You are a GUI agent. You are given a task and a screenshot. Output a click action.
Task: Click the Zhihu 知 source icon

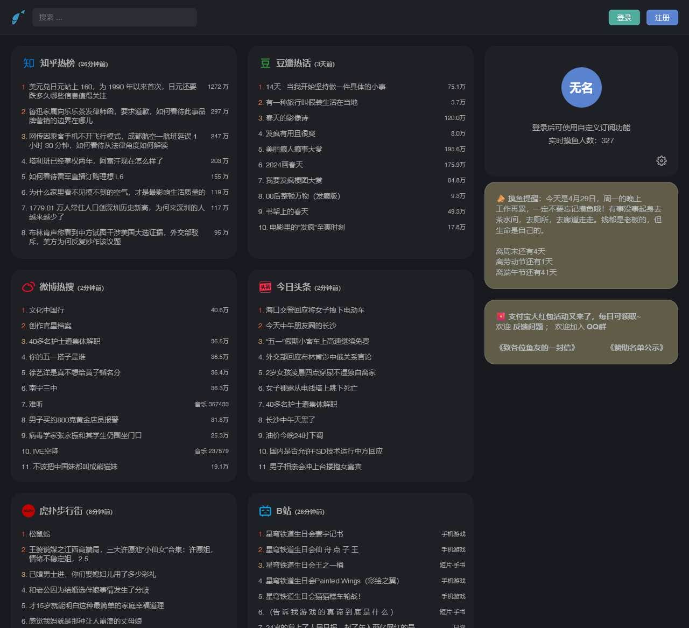click(x=29, y=63)
